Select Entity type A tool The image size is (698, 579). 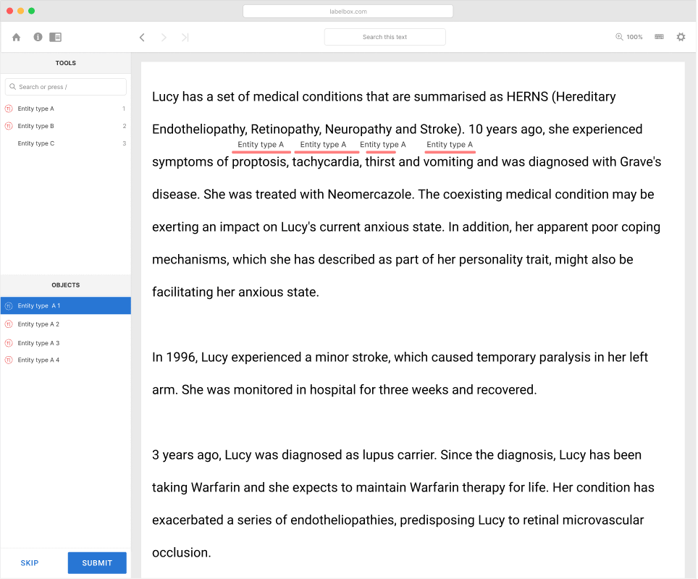pyautogui.click(x=65, y=109)
